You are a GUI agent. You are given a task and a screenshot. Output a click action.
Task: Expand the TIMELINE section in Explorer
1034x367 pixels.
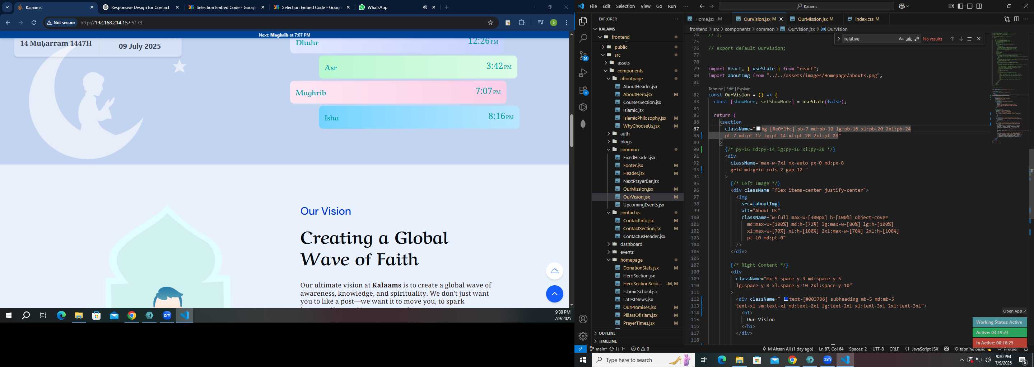click(637, 341)
